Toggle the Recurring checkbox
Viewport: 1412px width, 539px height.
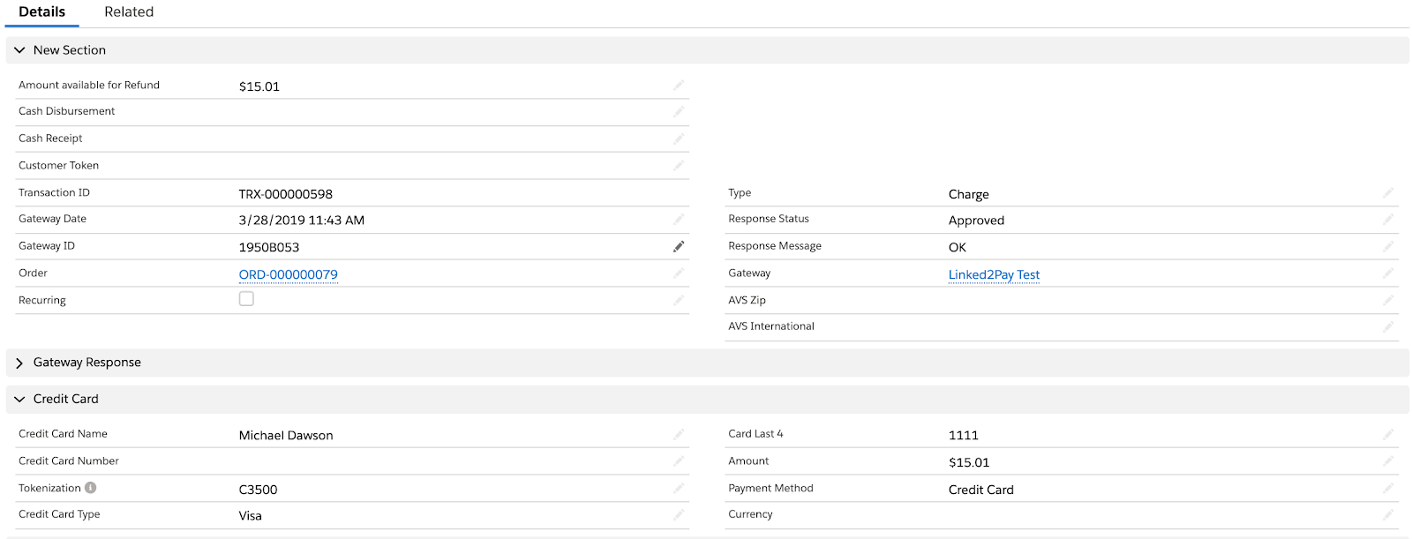click(x=246, y=299)
